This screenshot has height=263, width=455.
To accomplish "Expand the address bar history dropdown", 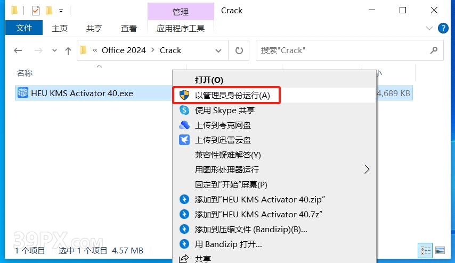I will click(218, 50).
